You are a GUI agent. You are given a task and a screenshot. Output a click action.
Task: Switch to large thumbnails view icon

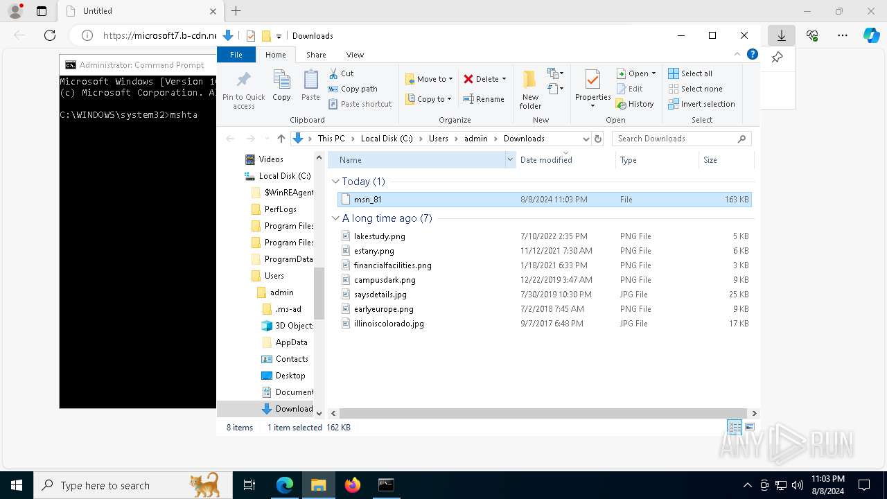tap(749, 427)
